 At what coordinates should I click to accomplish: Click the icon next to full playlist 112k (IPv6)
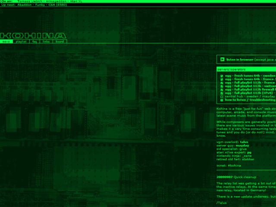[x=222, y=93]
